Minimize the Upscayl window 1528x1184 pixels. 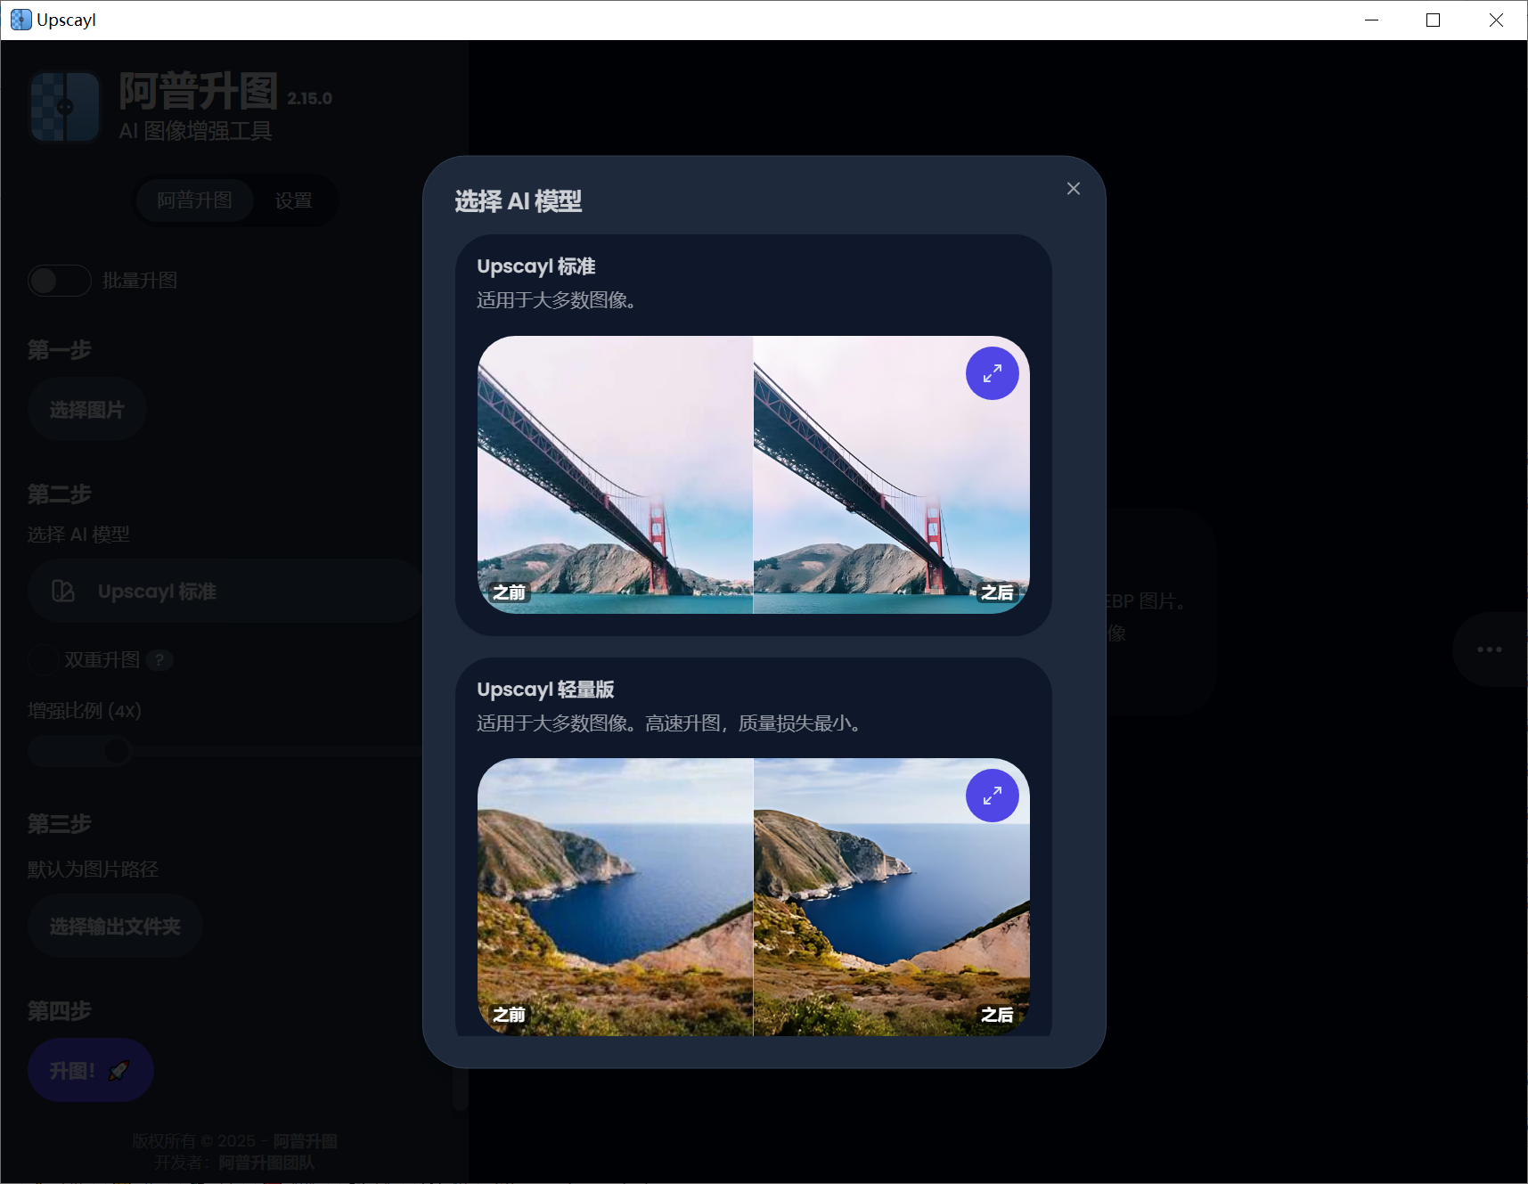click(1371, 20)
